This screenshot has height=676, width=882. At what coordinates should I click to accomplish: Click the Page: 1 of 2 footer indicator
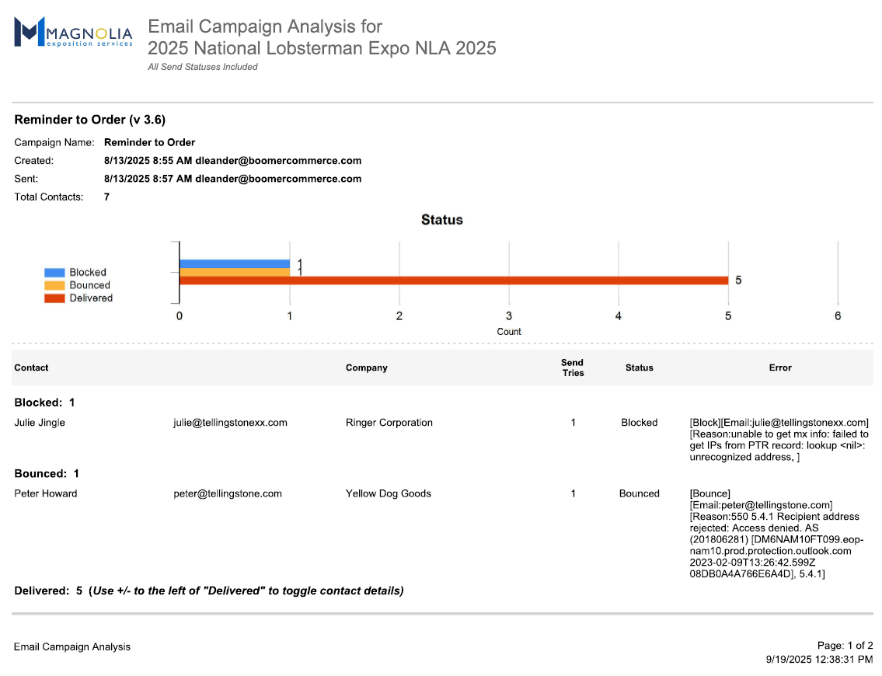[x=845, y=646]
